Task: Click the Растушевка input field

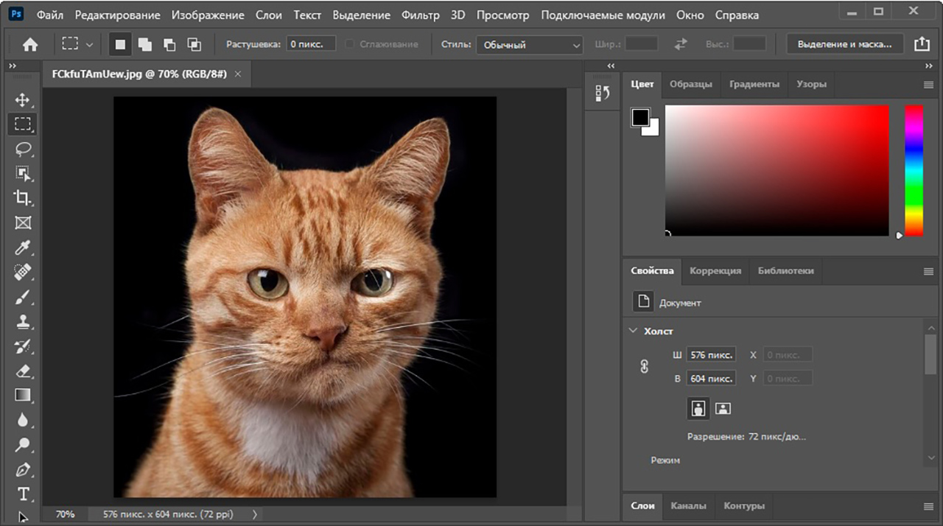Action: coord(310,44)
